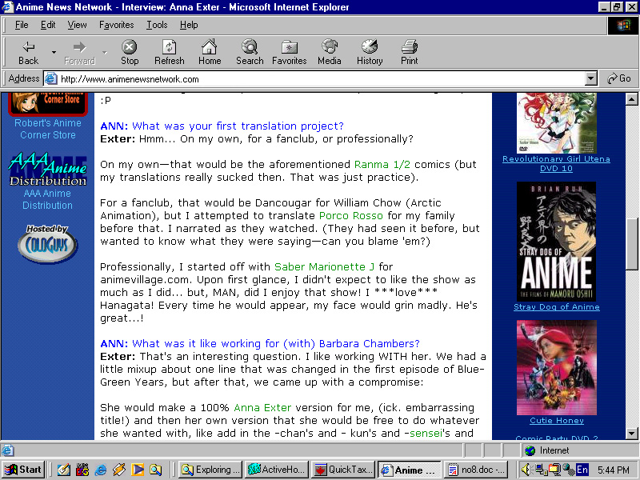Click the Revolutionary Girl Utena DVD cover image
The width and height of the screenshot is (640, 480).
[556, 123]
